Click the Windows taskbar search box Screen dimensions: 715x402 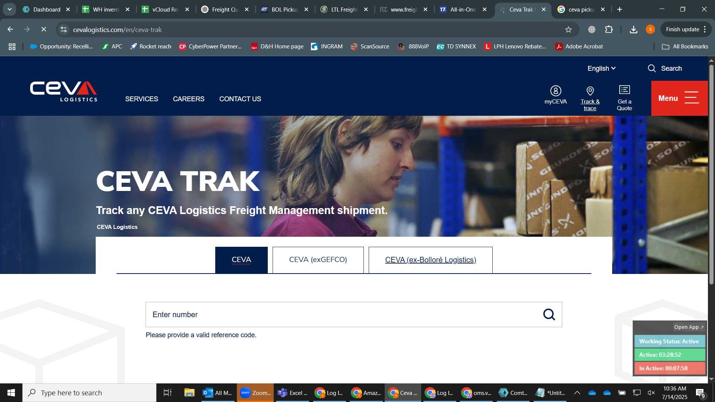[x=89, y=393]
